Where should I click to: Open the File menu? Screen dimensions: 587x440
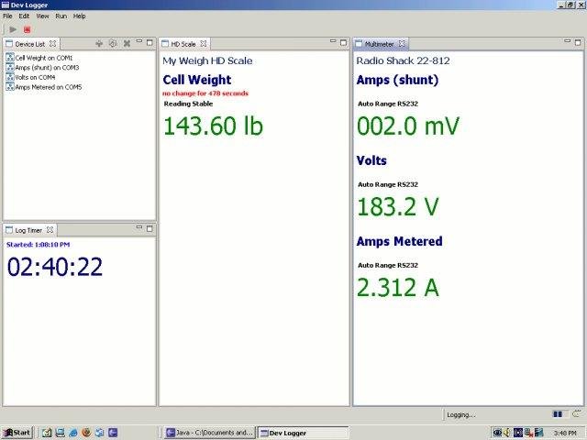tap(7, 16)
